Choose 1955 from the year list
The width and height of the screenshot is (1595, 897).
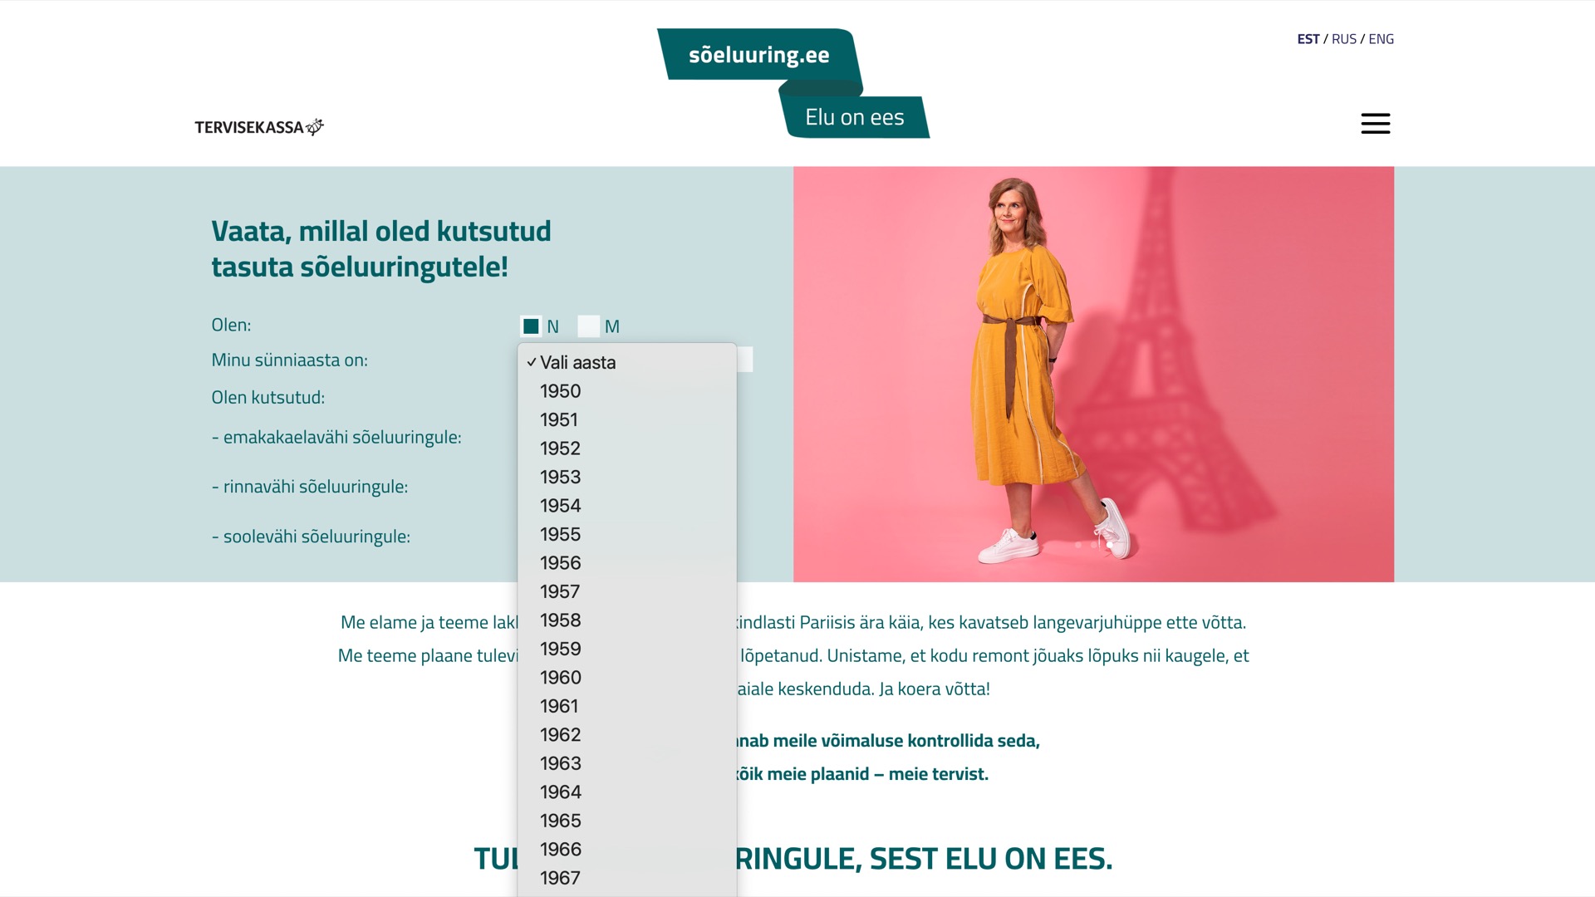point(626,534)
